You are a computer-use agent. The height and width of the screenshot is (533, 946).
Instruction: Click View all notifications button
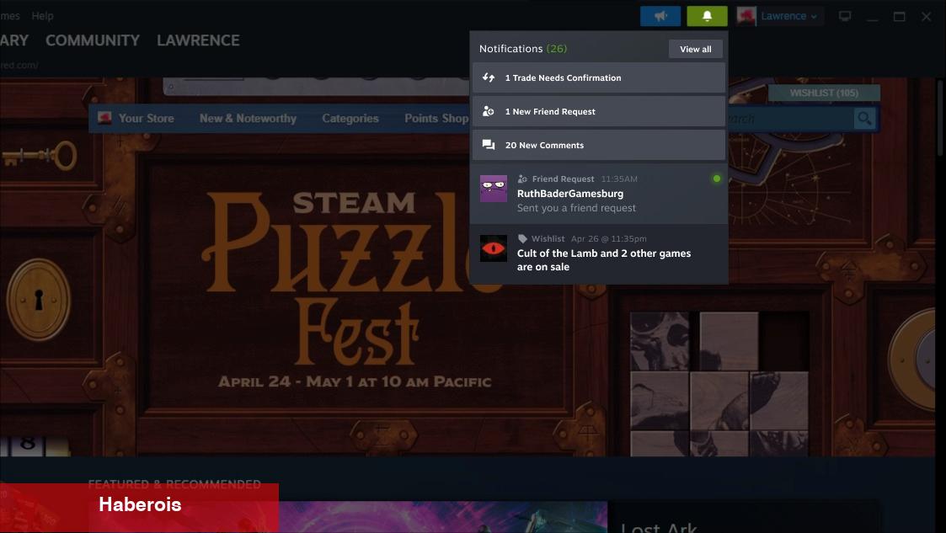(x=696, y=49)
